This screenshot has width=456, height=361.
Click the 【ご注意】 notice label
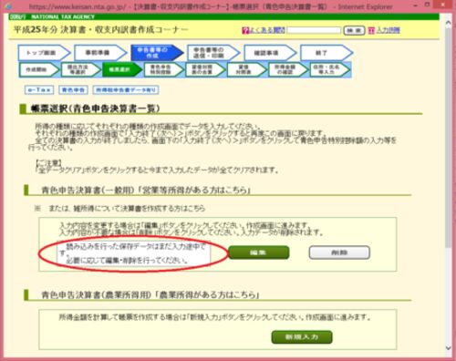48,163
